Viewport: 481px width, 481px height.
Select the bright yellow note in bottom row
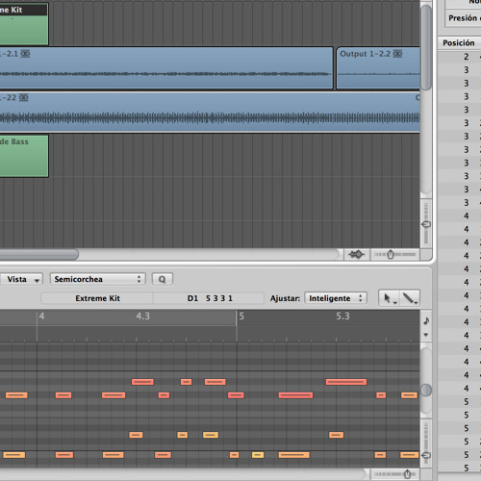point(258,455)
